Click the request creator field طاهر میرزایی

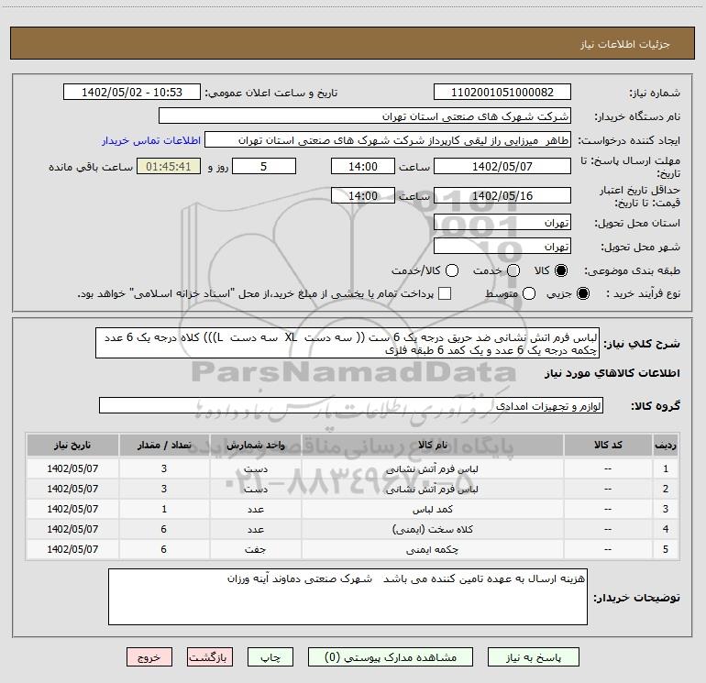(388, 140)
